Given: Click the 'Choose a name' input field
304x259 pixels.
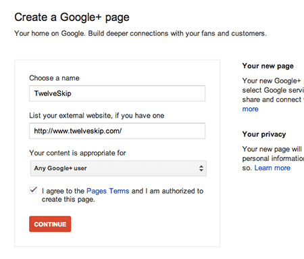Looking at the screenshot, I should point(117,93).
